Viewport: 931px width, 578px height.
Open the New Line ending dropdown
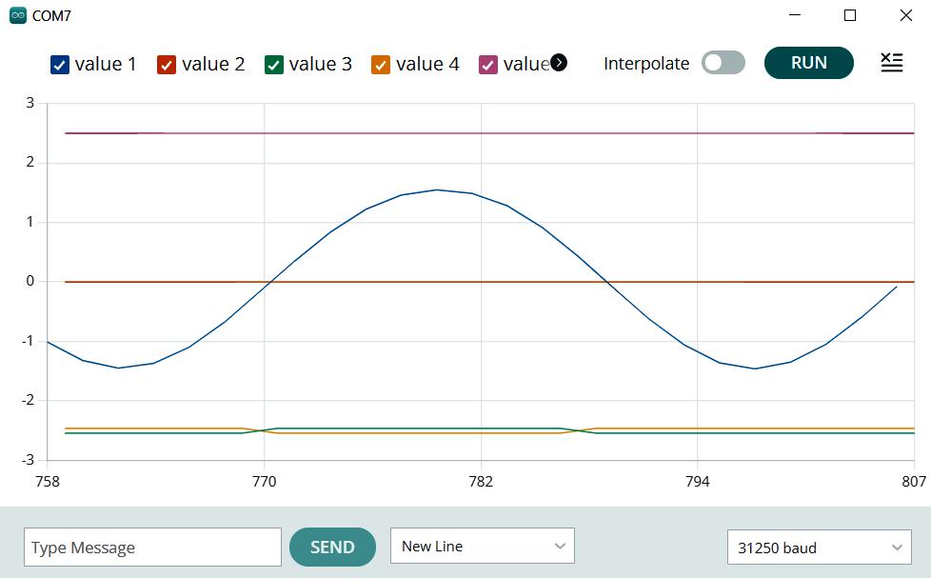[482, 547]
